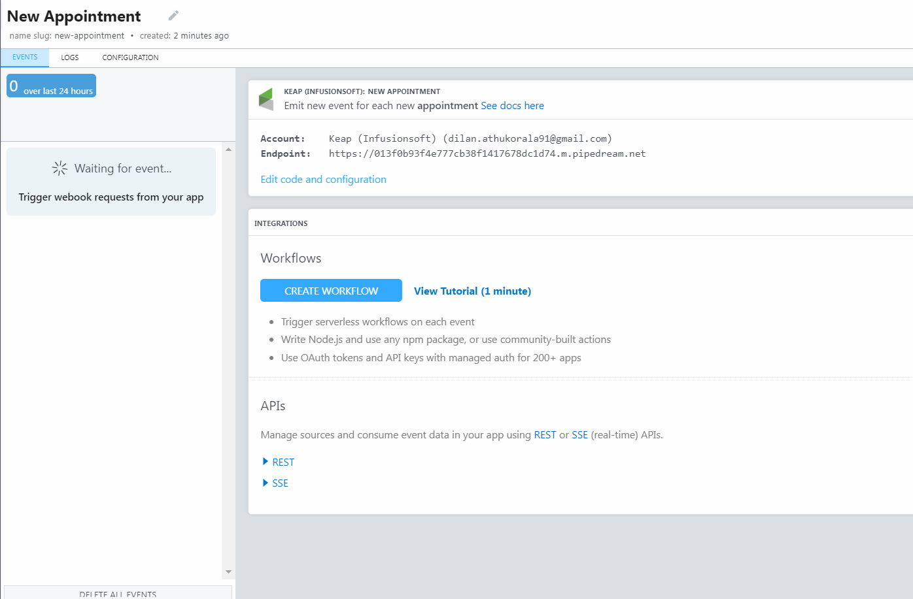Click 'created: 2 minutes ago' text
This screenshot has width=913, height=599.
pyautogui.click(x=184, y=36)
